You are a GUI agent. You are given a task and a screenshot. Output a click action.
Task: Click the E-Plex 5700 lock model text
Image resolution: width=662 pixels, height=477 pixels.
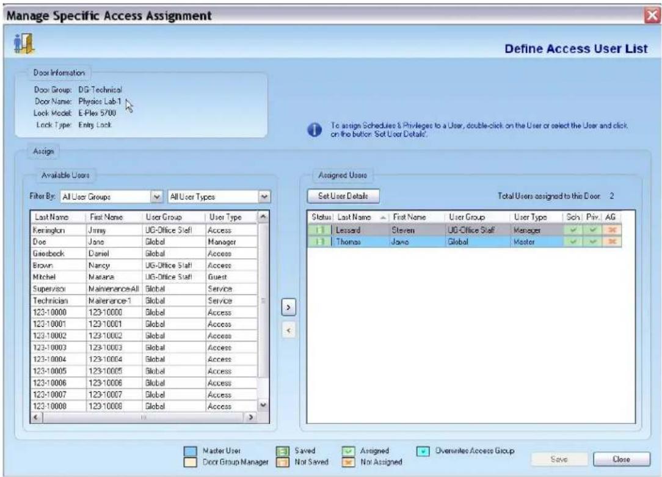tap(97, 113)
